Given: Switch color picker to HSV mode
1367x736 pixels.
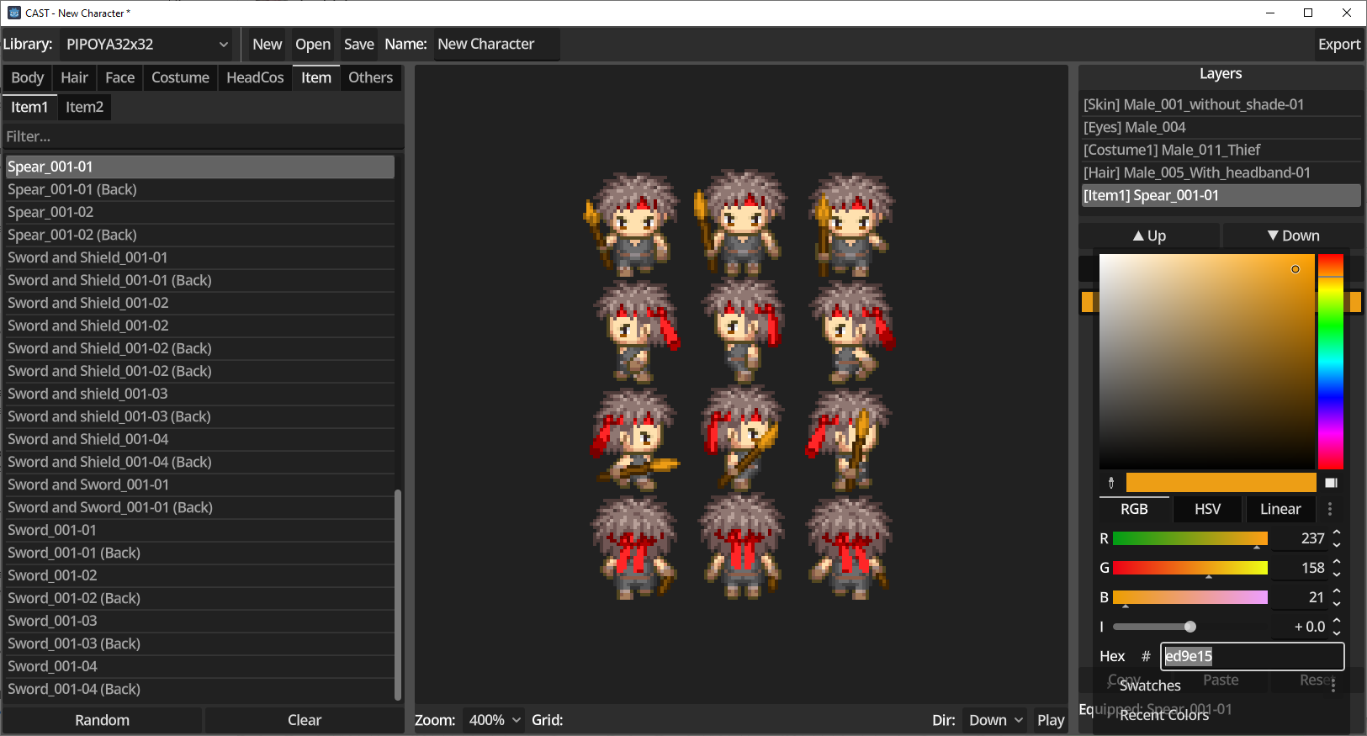Looking at the screenshot, I should click(1207, 509).
